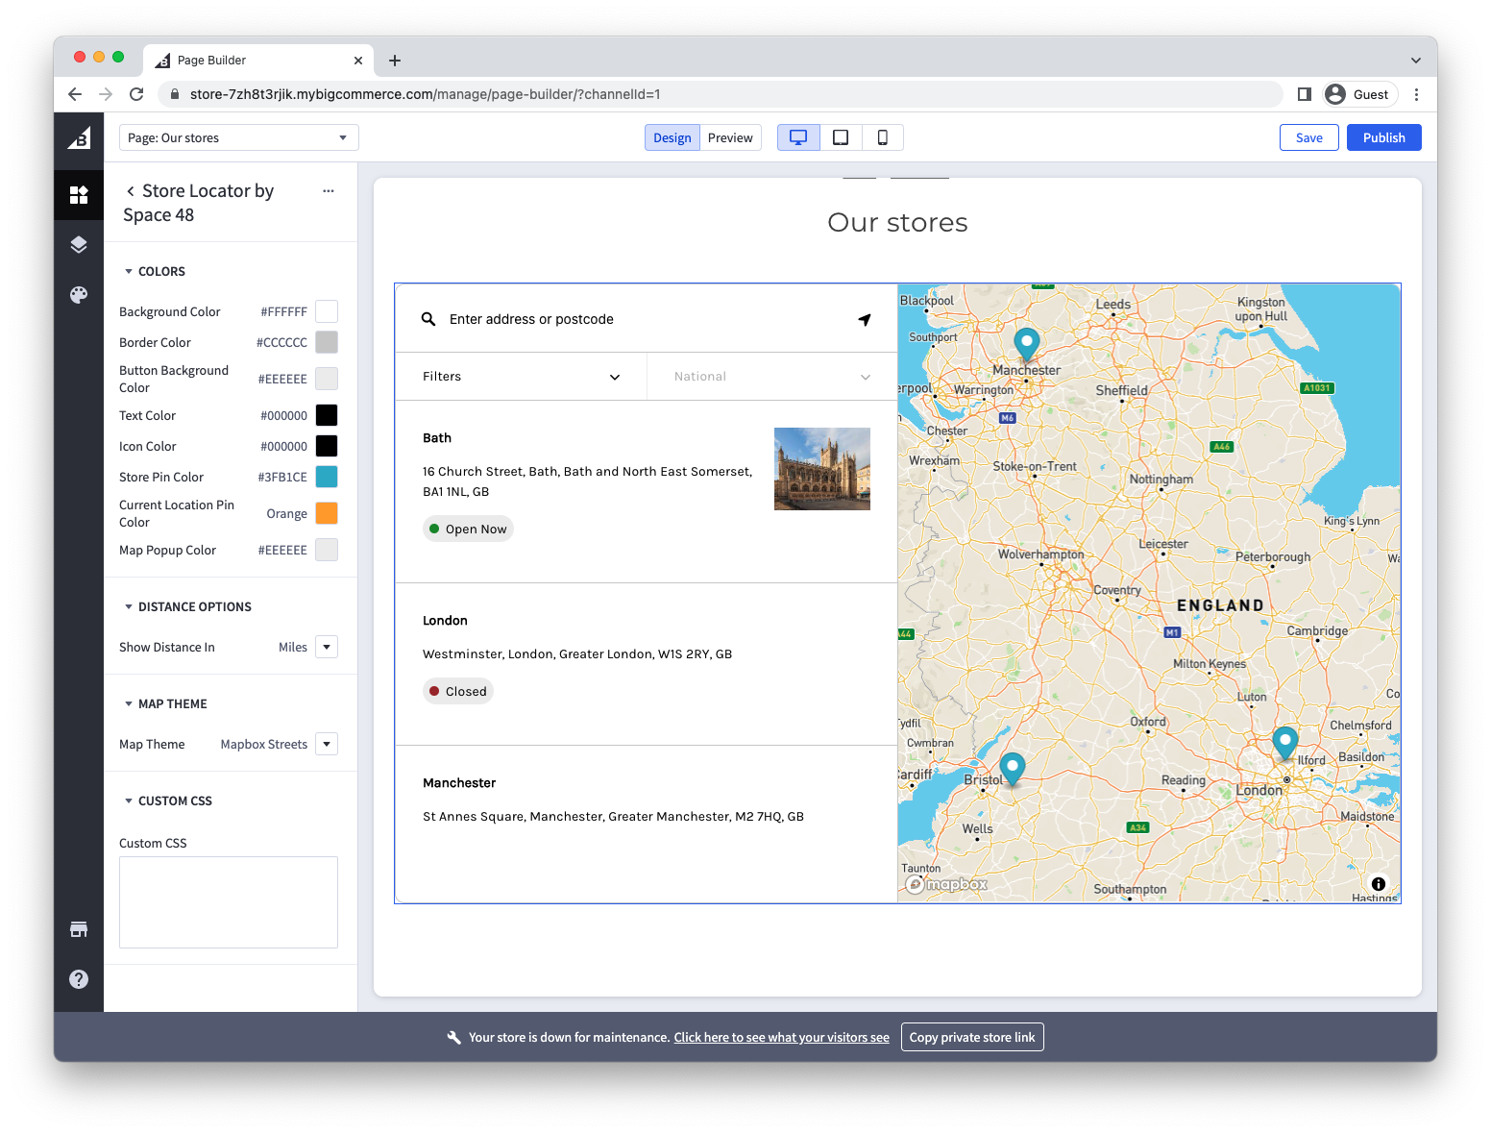Pick the Border Color gray swatch
Viewport: 1491px width, 1133px height.
(x=327, y=342)
